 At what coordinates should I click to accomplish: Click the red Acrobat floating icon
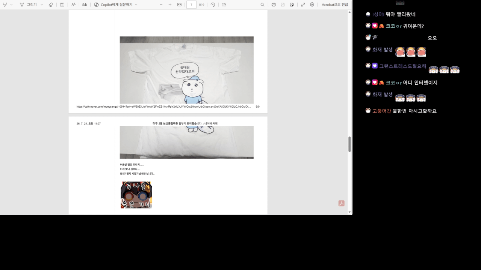[341, 203]
